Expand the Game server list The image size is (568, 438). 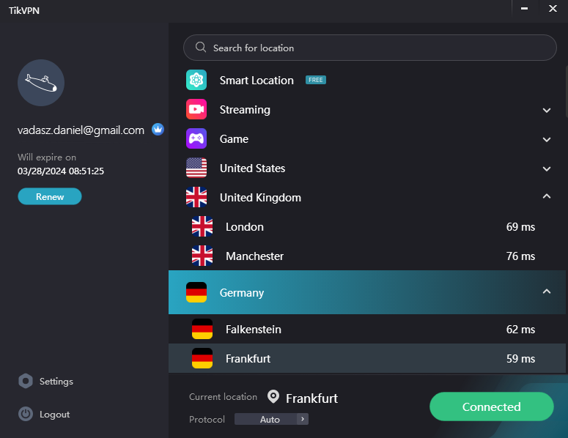(x=546, y=139)
